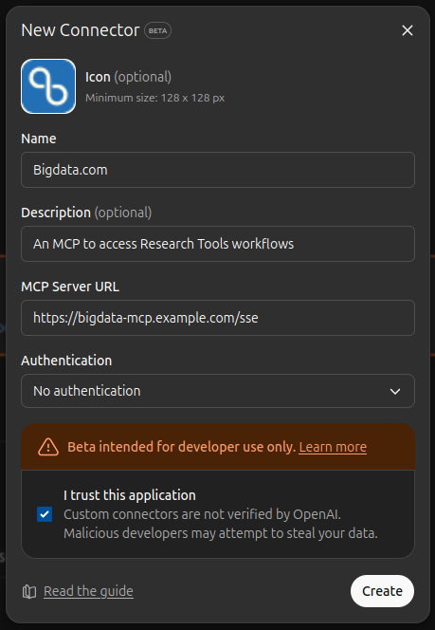The image size is (435, 630).
Task: Click the I trust this application label
Action: [x=130, y=495]
